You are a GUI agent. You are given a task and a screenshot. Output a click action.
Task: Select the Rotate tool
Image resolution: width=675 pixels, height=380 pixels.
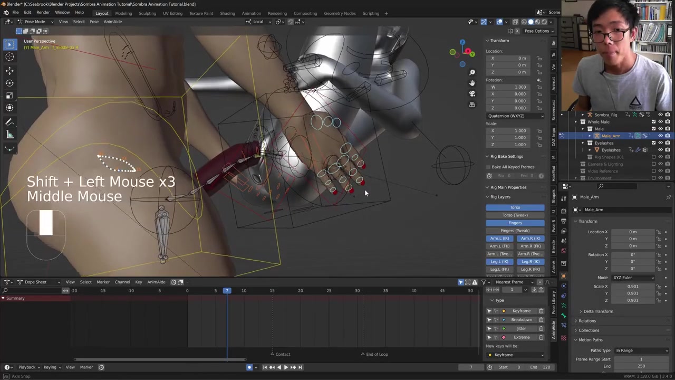pos(9,83)
